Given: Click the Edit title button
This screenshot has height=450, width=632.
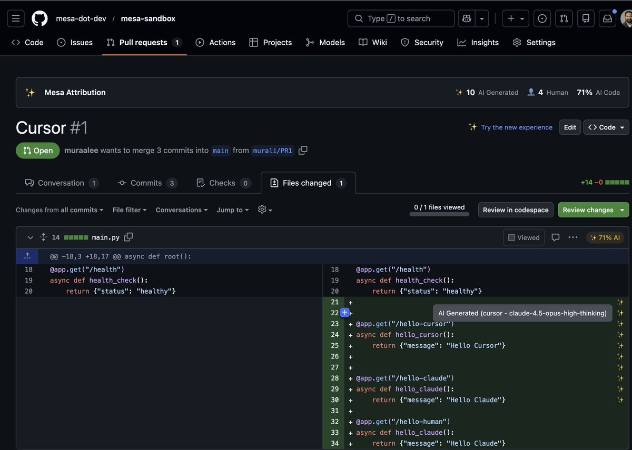Looking at the screenshot, I should coord(570,127).
